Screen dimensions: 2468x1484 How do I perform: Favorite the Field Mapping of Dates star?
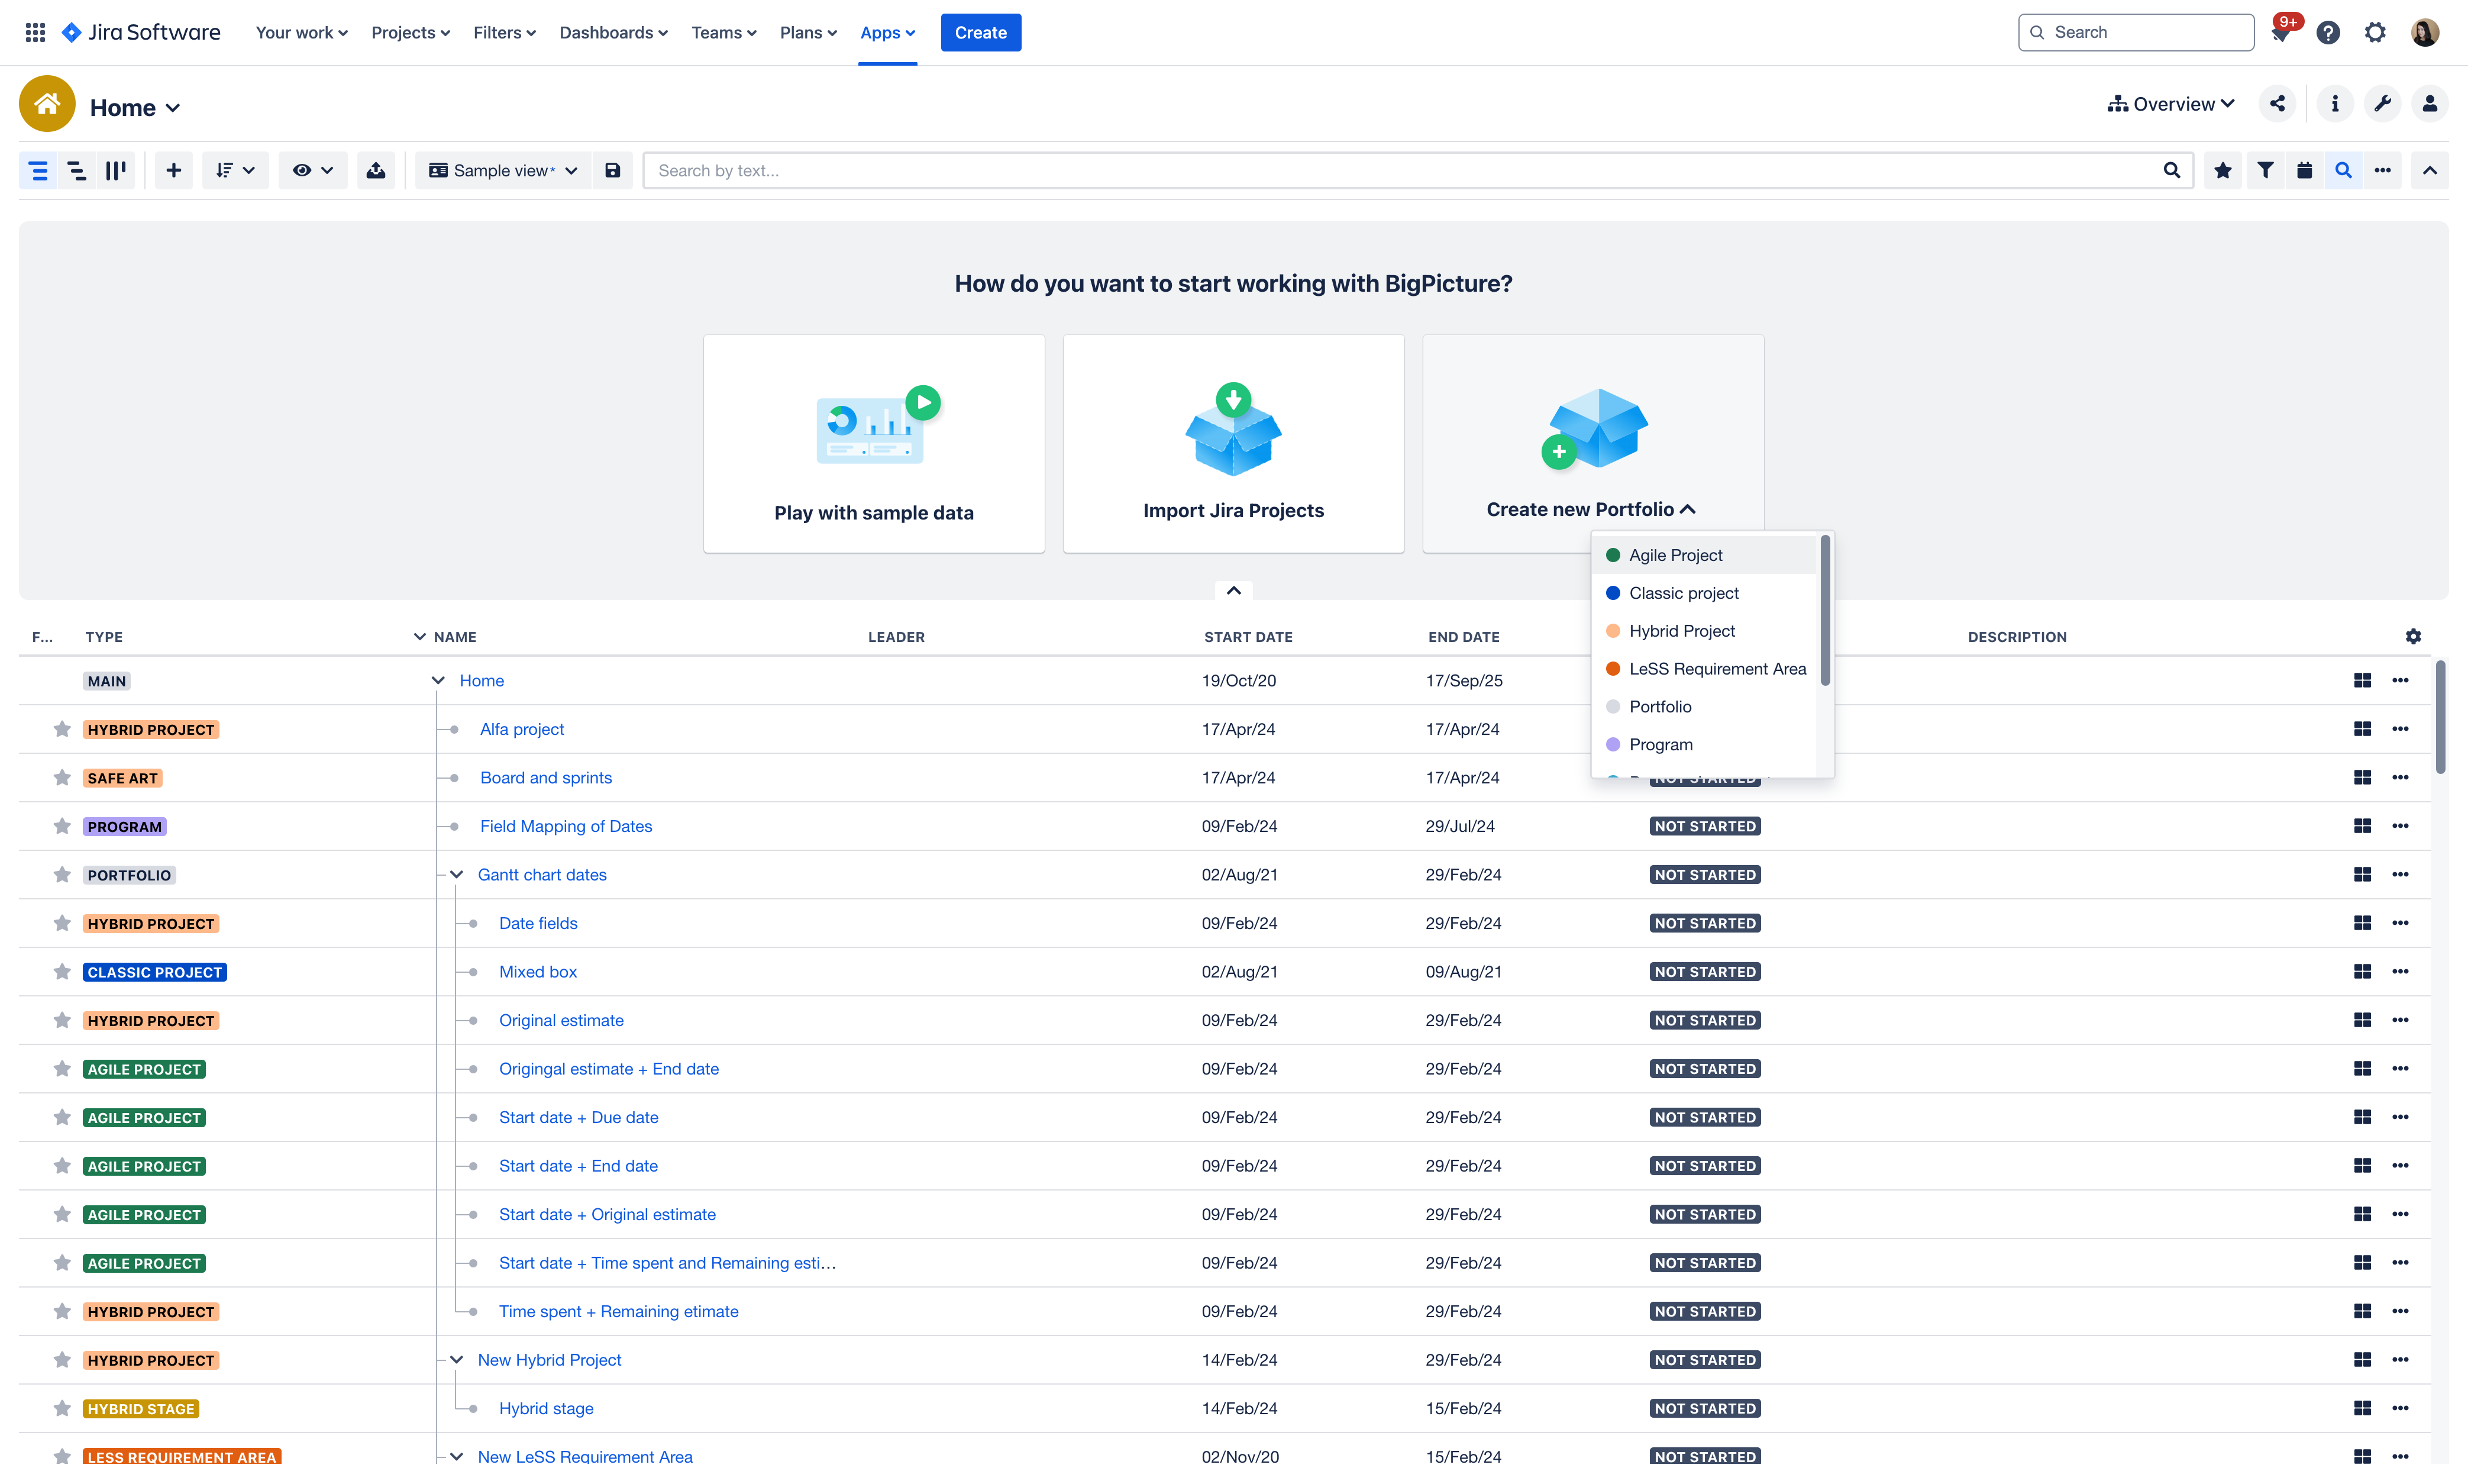coord(62,826)
